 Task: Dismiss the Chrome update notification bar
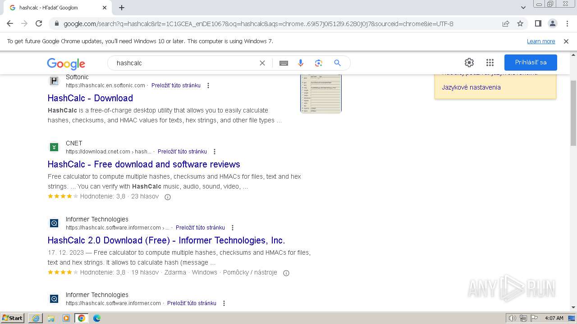[x=566, y=41]
